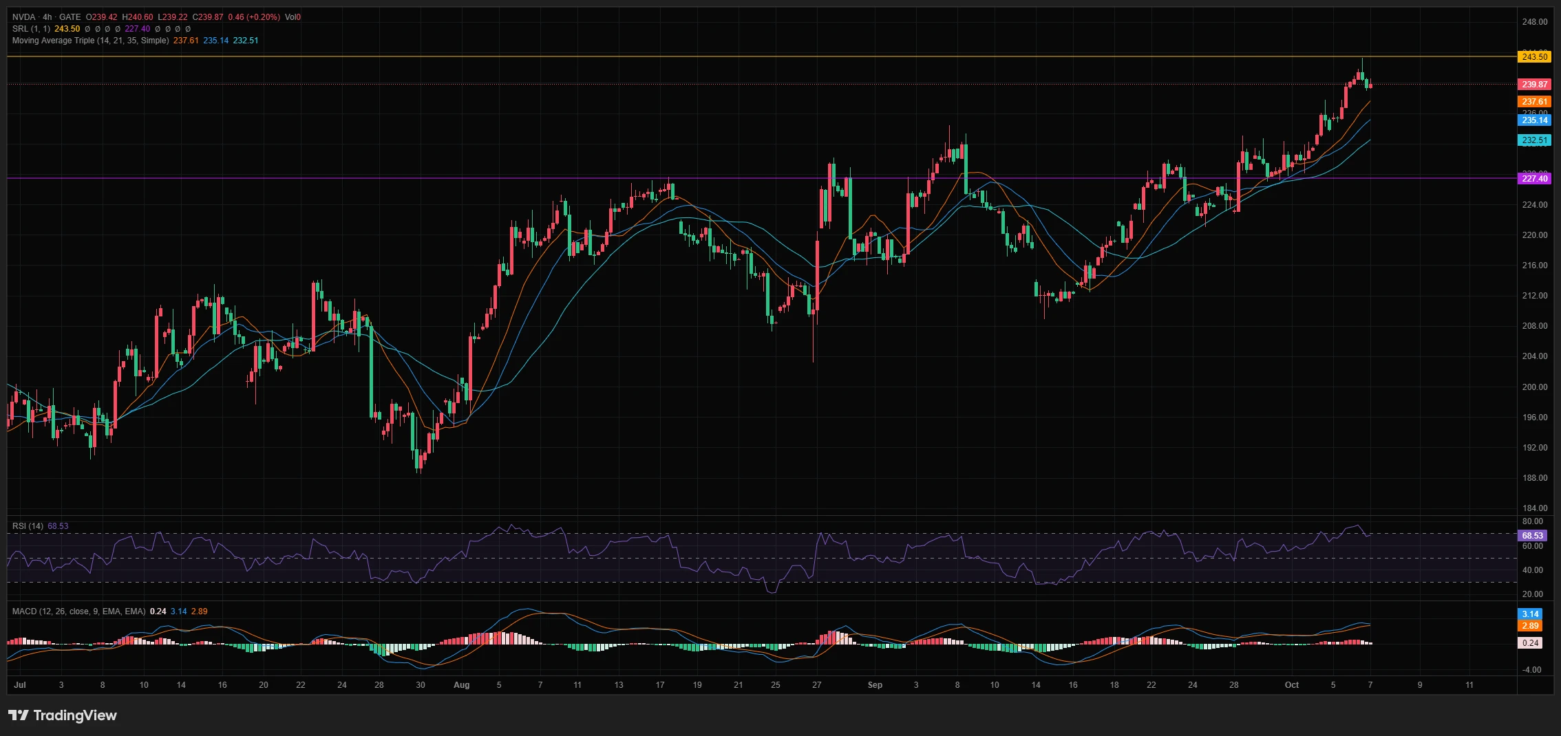The width and height of the screenshot is (1561, 736).
Task: Click the Vol0 volume reading in legend
Action: [x=293, y=17]
